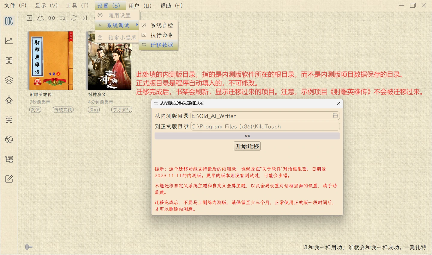Minimize the application window
432x255 pixels.
coord(402,5)
